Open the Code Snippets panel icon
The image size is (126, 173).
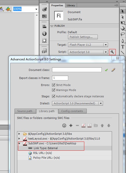pyautogui.click(x=44, y=51)
